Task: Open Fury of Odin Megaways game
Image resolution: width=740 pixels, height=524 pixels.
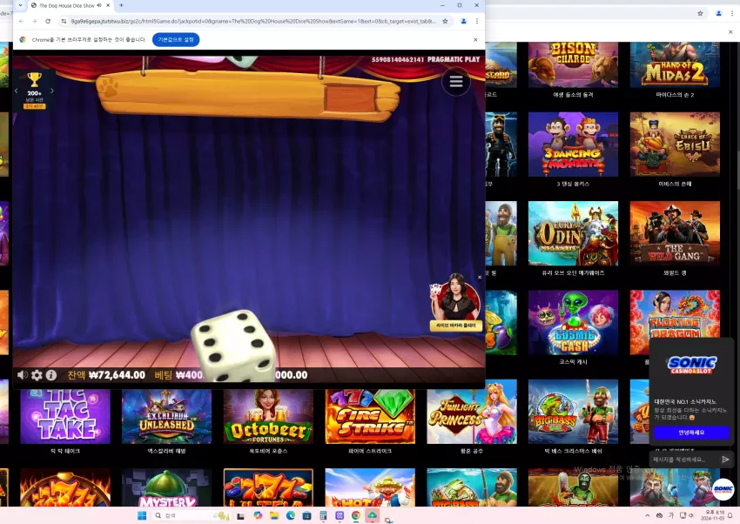Action: (573, 233)
